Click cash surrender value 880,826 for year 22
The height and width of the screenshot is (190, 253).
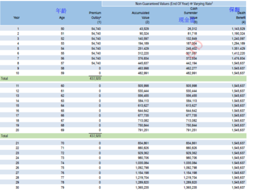[192, 148]
